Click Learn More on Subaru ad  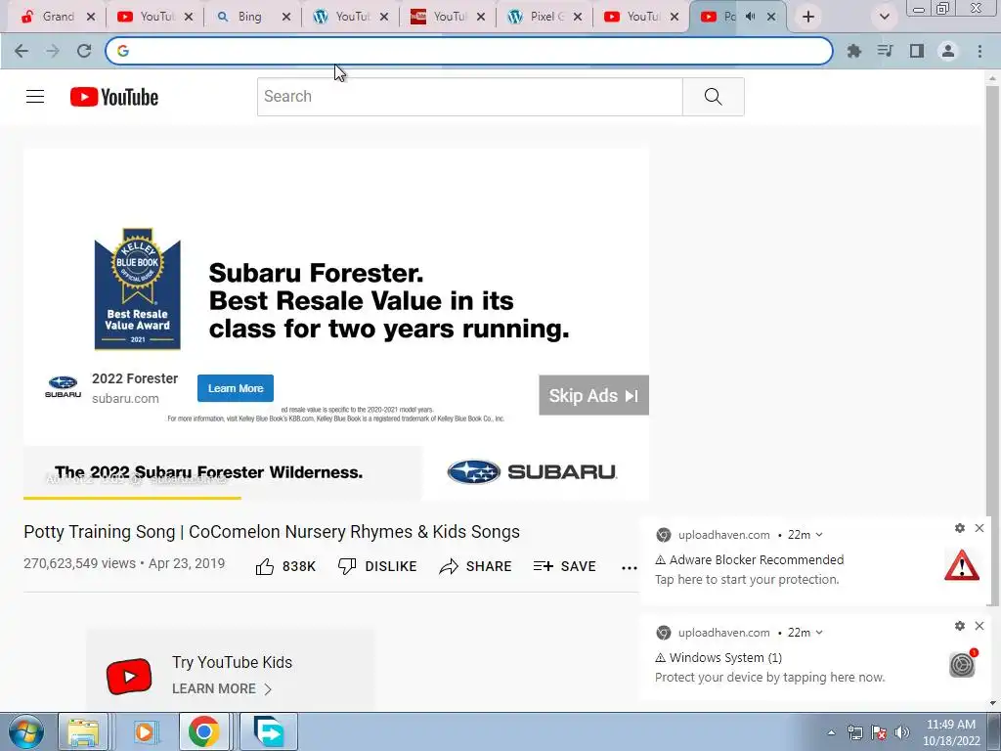click(x=236, y=388)
